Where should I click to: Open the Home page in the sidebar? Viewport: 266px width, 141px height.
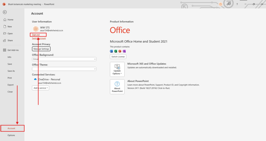point(10,20)
